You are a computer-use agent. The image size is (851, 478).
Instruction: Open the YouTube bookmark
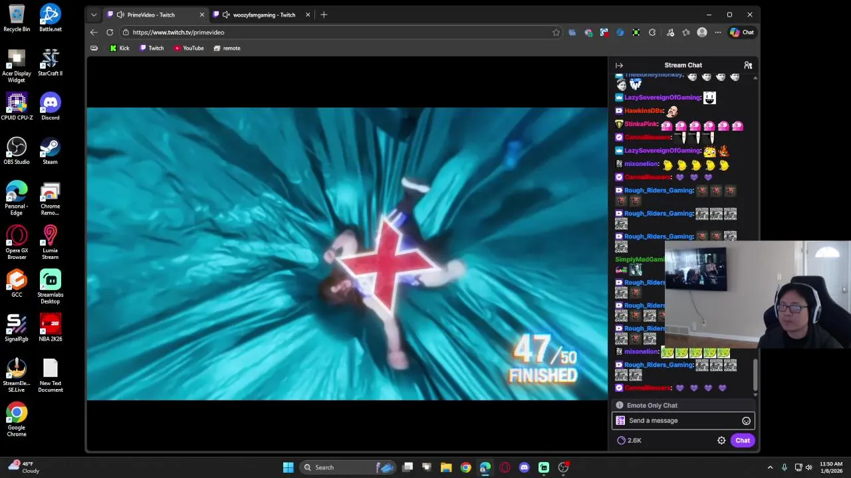pyautogui.click(x=189, y=48)
